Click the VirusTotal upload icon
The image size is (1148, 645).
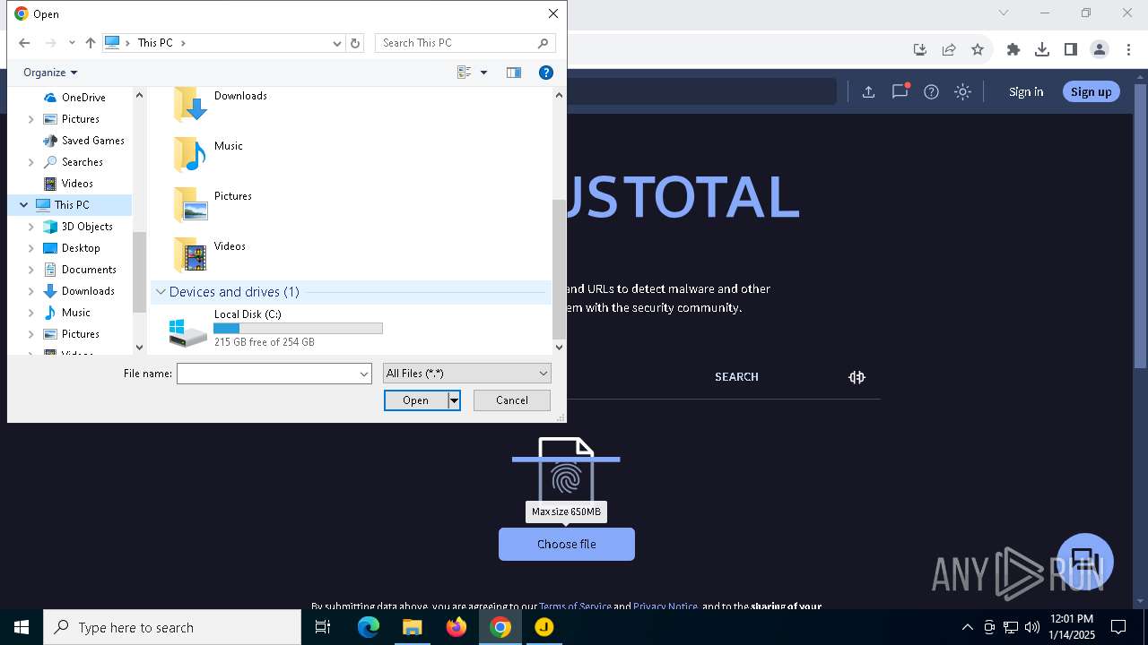click(868, 91)
